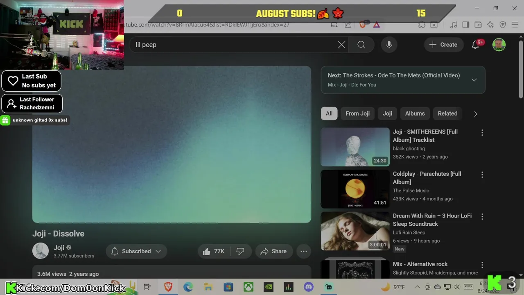Open Xbox app from the taskbar
The image size is (524, 295).
click(248, 287)
